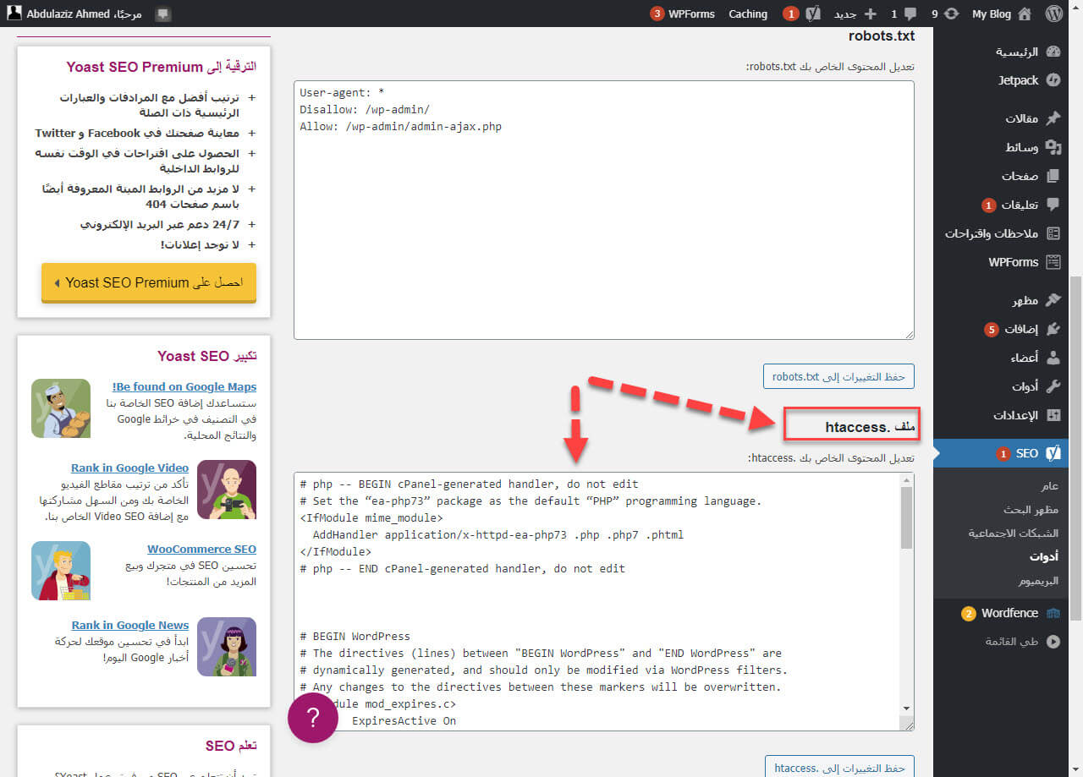Open Wordfence shield icon in sidebar
This screenshot has width=1083, height=777.
(1053, 613)
